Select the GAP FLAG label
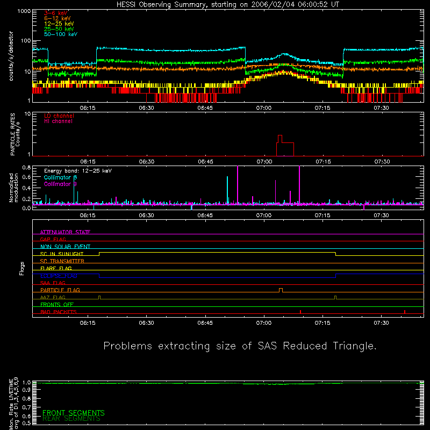The height and width of the screenshot is (430, 430). click(53, 239)
